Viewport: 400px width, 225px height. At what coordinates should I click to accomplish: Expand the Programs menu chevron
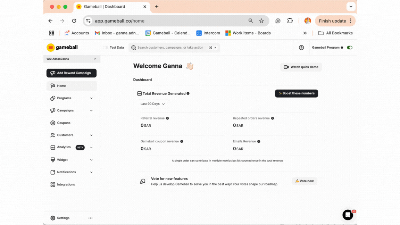(91, 98)
